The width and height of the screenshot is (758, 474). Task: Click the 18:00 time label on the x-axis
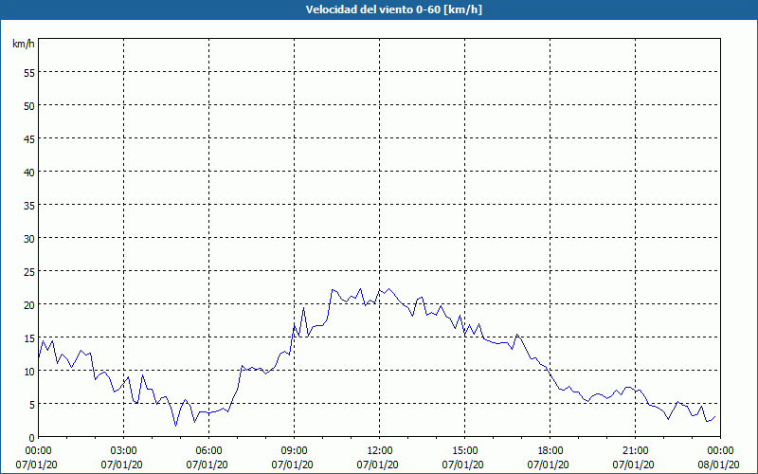click(550, 451)
